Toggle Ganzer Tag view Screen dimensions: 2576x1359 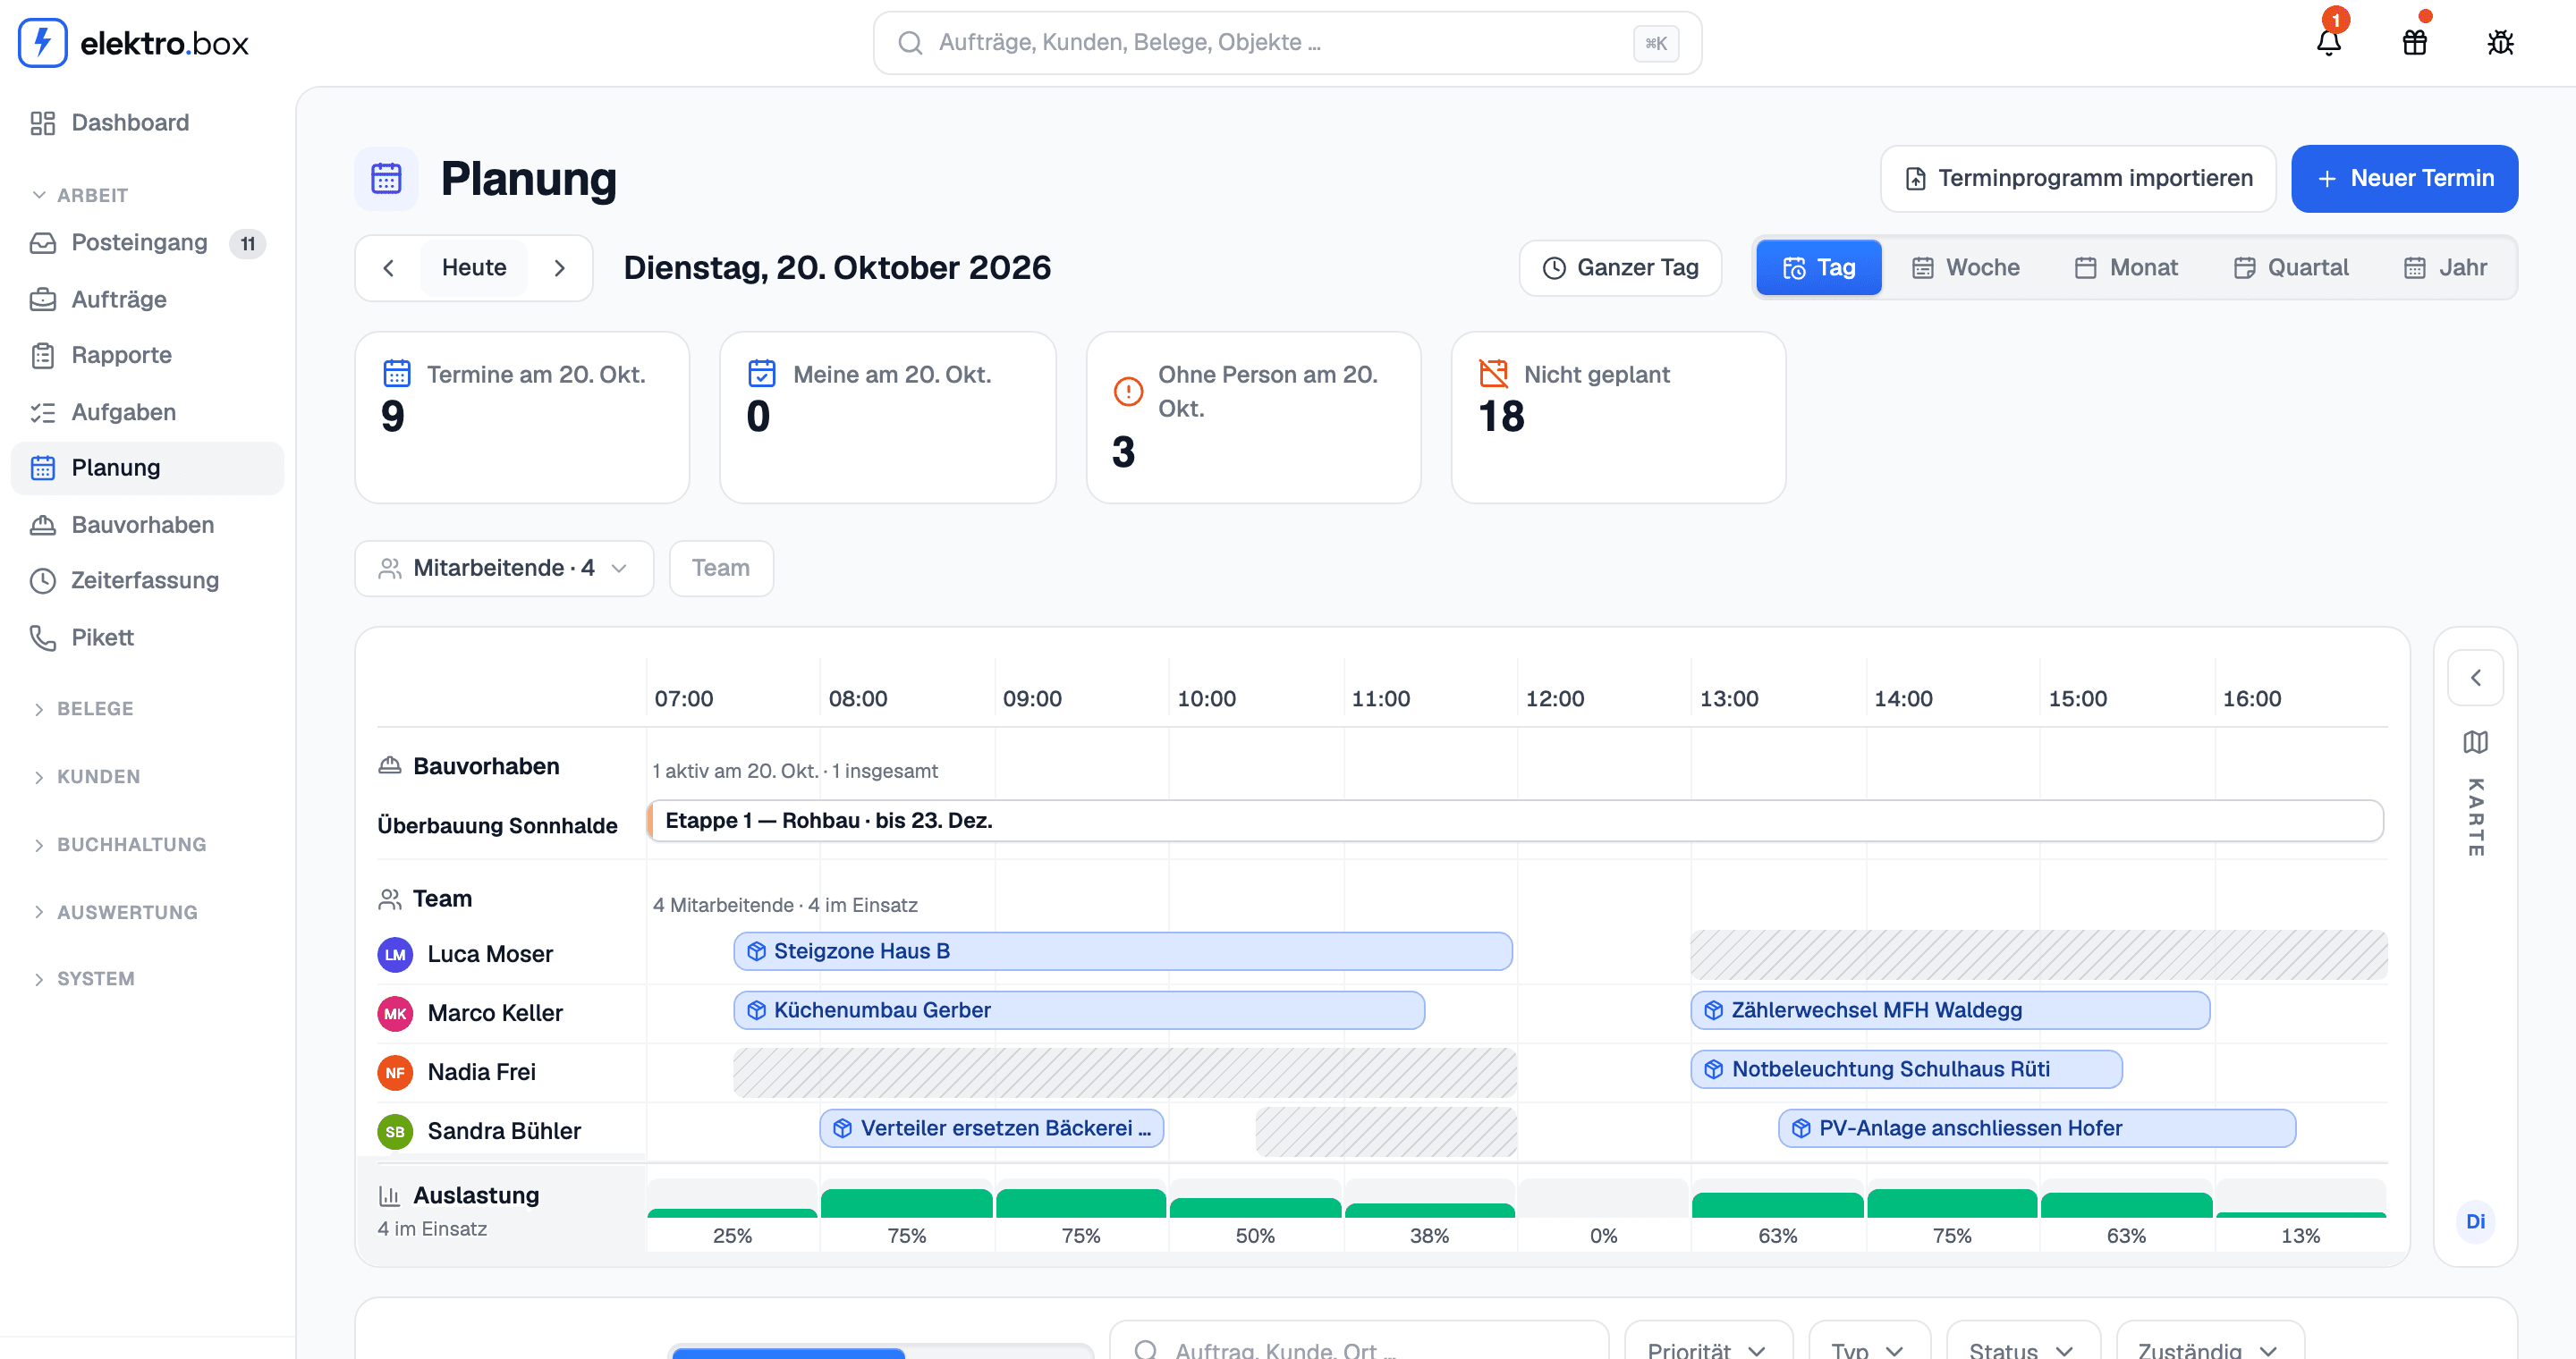tap(1620, 268)
